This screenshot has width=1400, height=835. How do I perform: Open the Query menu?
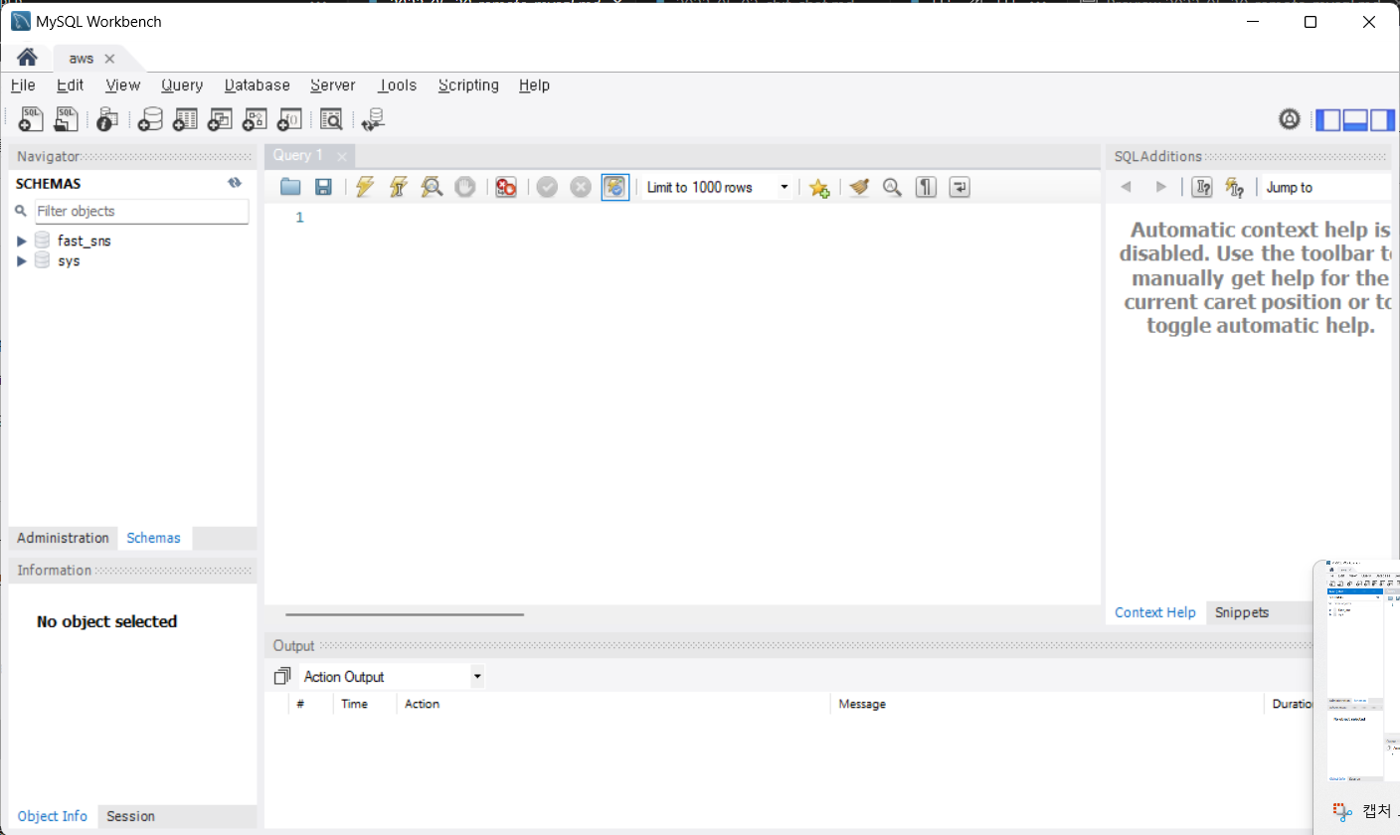pos(182,85)
